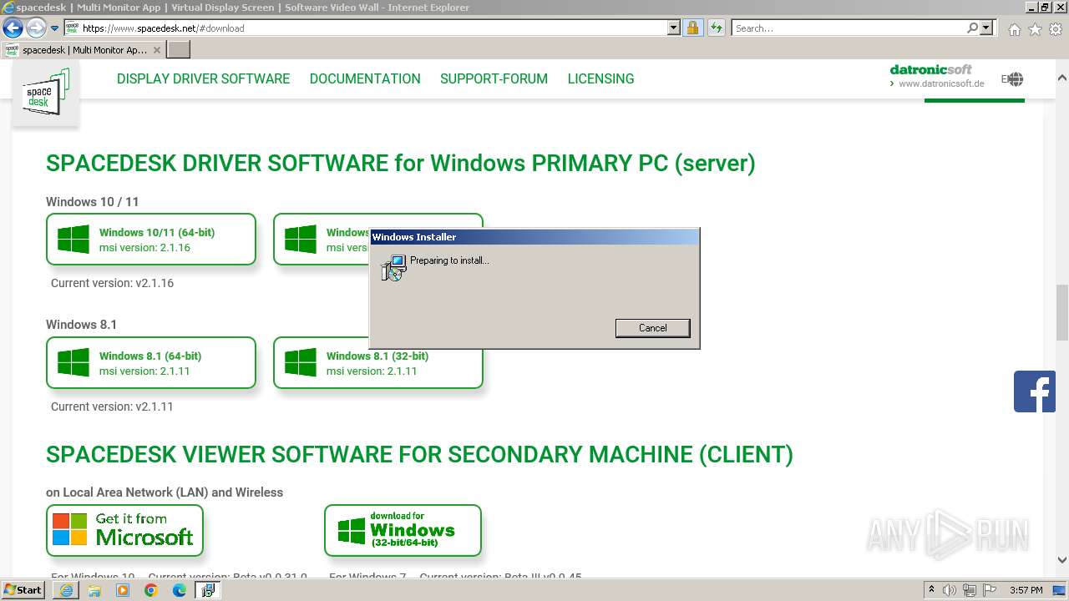This screenshot has height=601, width=1069.
Task: Click the security lock icon in address bar
Action: tap(692, 28)
